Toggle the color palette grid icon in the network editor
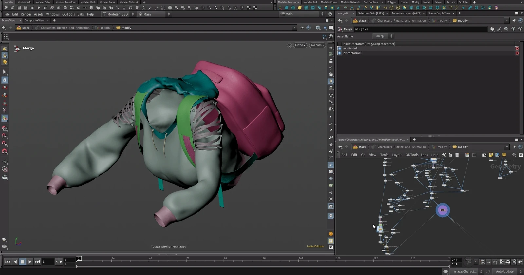 point(467,155)
